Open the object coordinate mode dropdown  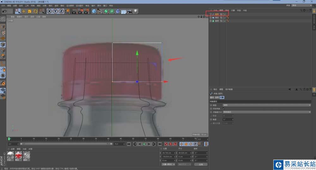click(168, 164)
